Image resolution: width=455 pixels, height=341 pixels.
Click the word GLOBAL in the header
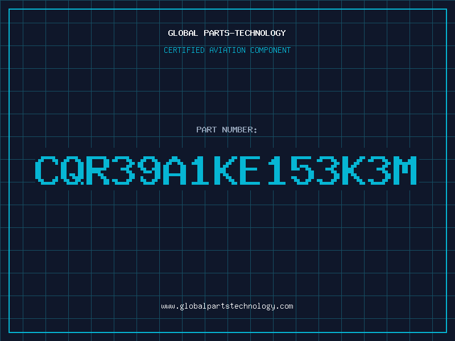pyautogui.click(x=183, y=33)
